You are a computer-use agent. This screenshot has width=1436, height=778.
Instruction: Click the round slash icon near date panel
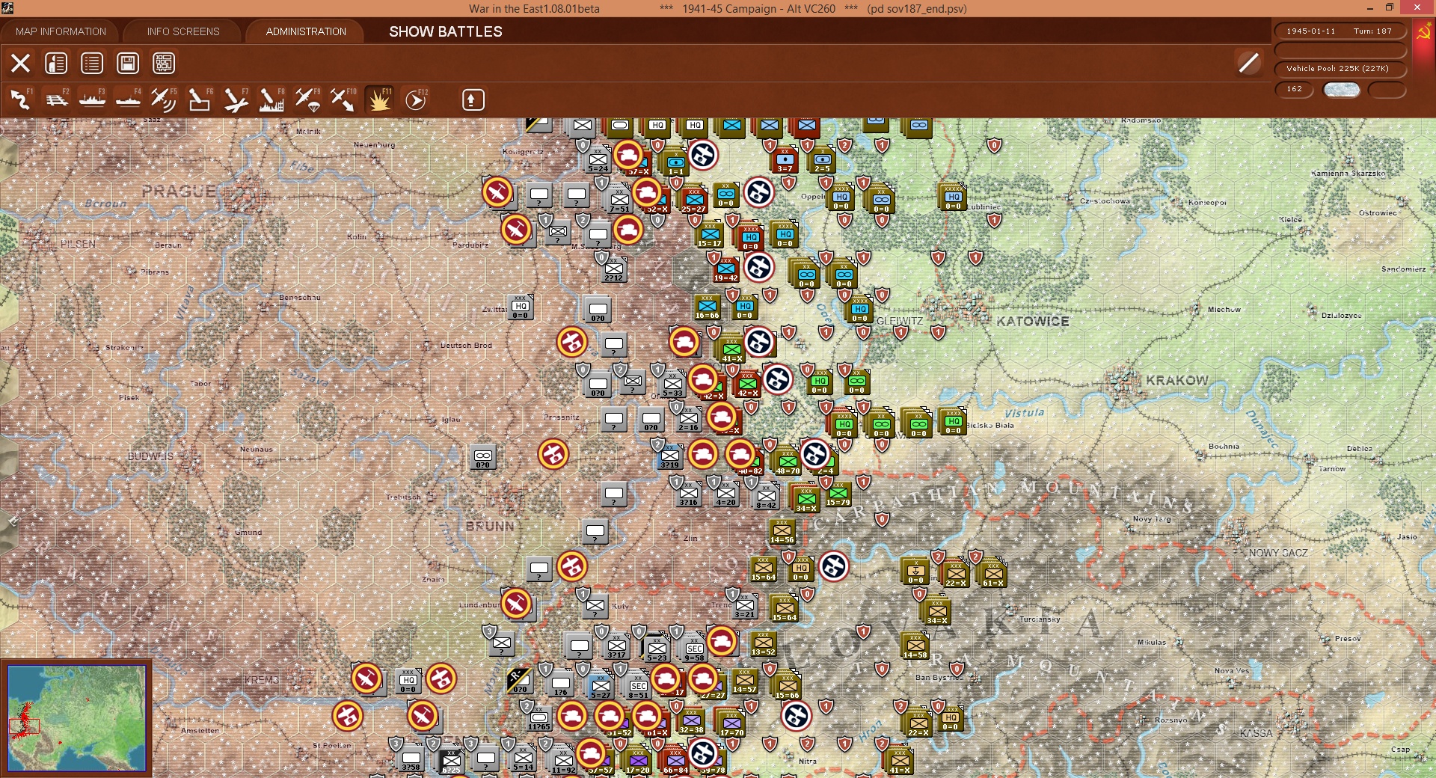point(1248,63)
